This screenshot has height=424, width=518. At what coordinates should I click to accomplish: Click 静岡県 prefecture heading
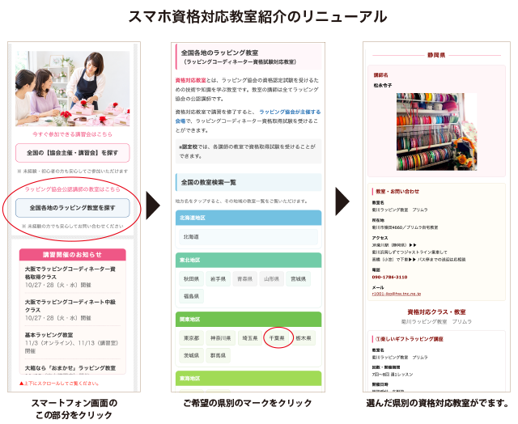pyautogui.click(x=436, y=55)
